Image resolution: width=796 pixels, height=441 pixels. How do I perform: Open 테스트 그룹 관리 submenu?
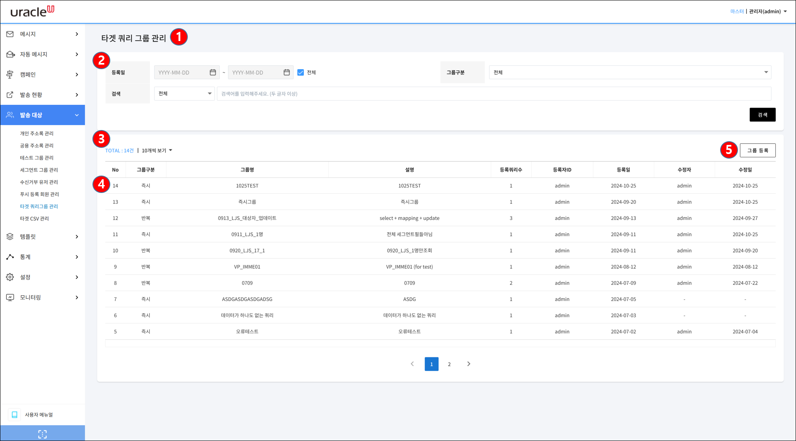click(37, 158)
